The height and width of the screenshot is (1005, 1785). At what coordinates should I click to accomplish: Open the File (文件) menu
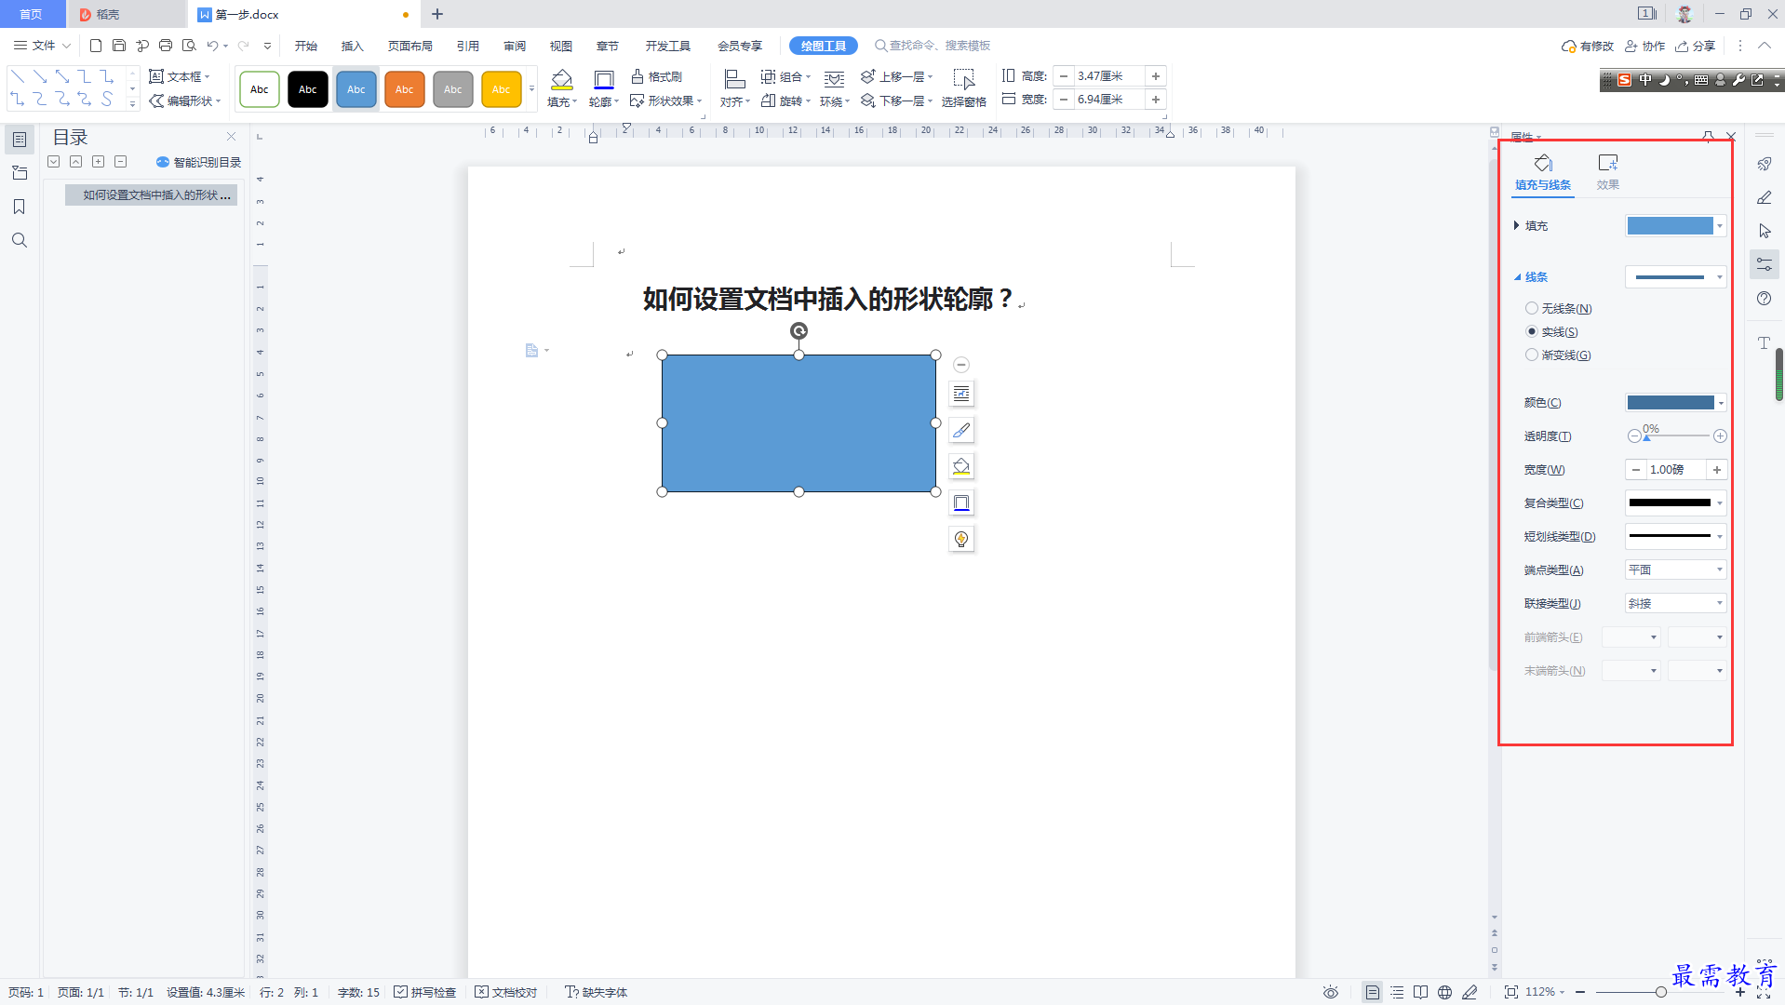tap(42, 46)
